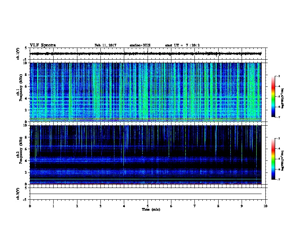
Task: Click the flat ch.3 voltage trace line
Action: [146, 194]
